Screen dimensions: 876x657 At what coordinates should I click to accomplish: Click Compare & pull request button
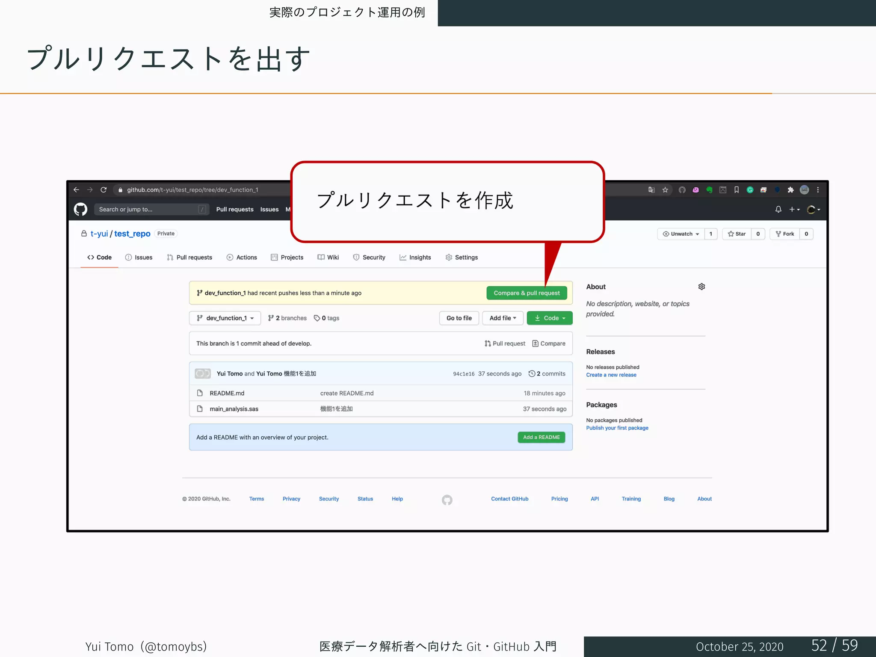(527, 293)
